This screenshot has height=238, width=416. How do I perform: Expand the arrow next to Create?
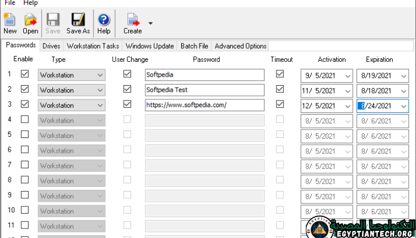150,24
